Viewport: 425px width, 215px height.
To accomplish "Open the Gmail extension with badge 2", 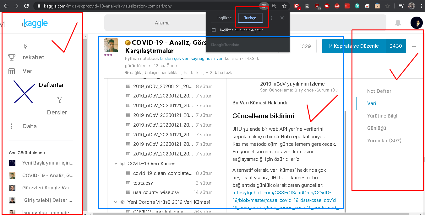I will 297,6.
